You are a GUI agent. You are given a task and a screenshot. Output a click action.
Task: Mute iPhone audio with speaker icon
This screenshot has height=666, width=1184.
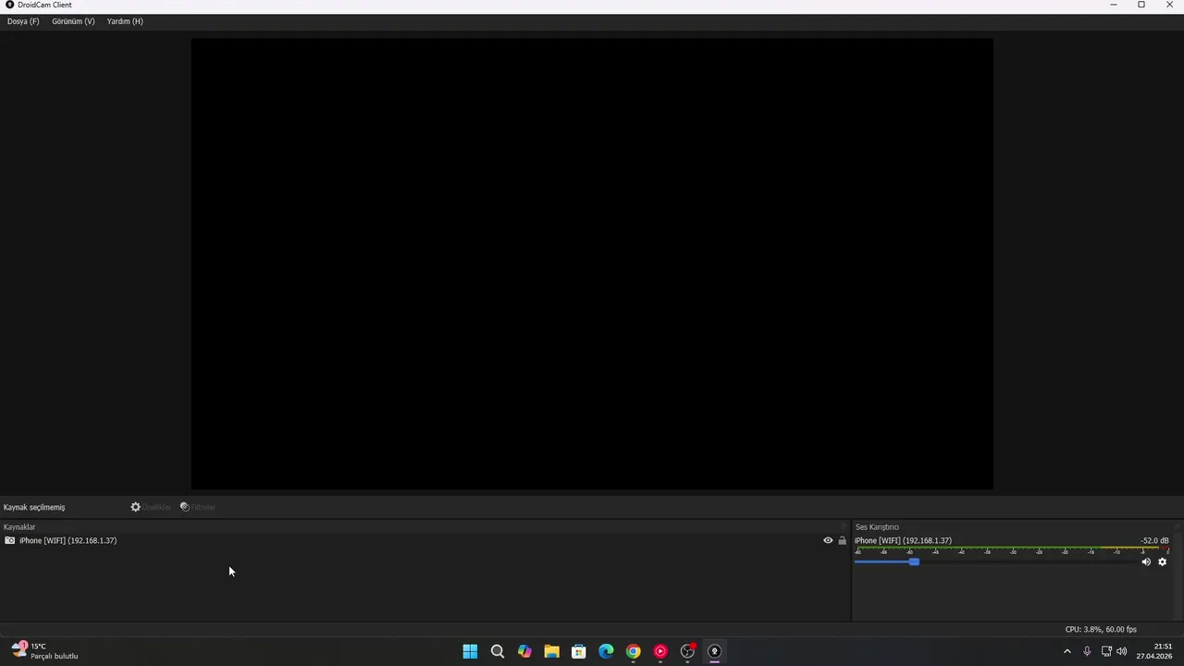tap(1146, 561)
